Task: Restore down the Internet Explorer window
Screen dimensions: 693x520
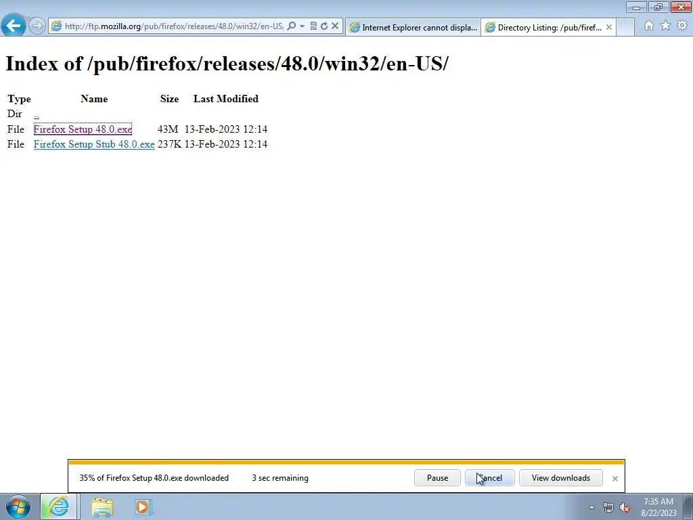Action: 658,7
